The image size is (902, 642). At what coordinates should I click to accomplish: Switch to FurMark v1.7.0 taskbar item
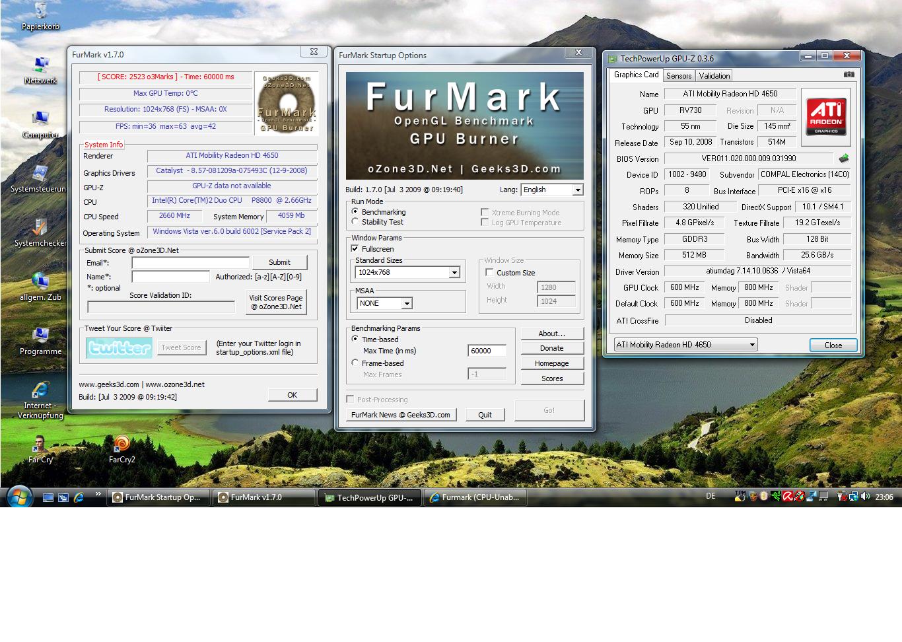pos(264,497)
